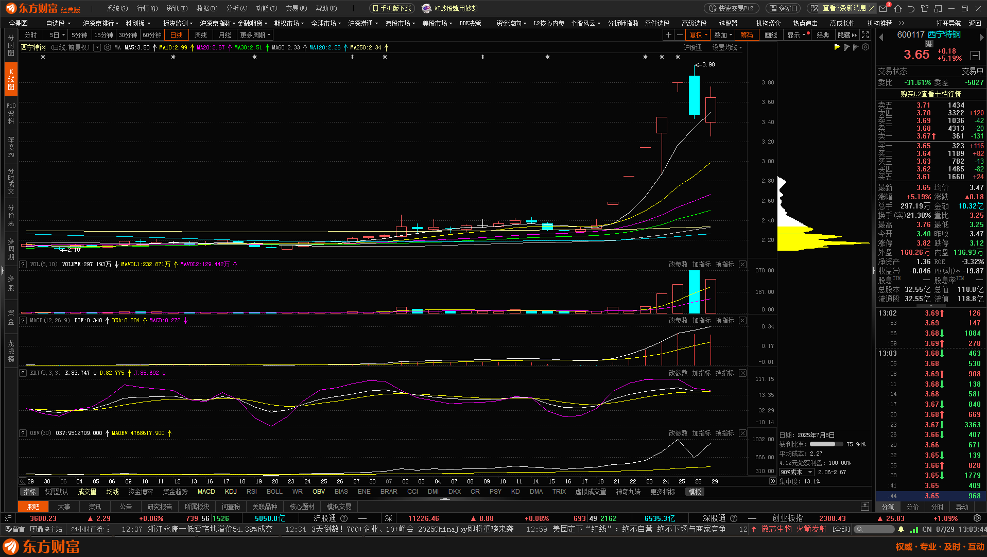The height and width of the screenshot is (557, 987).
Task: Open the mail inbox icon with badge
Action: coord(884,8)
